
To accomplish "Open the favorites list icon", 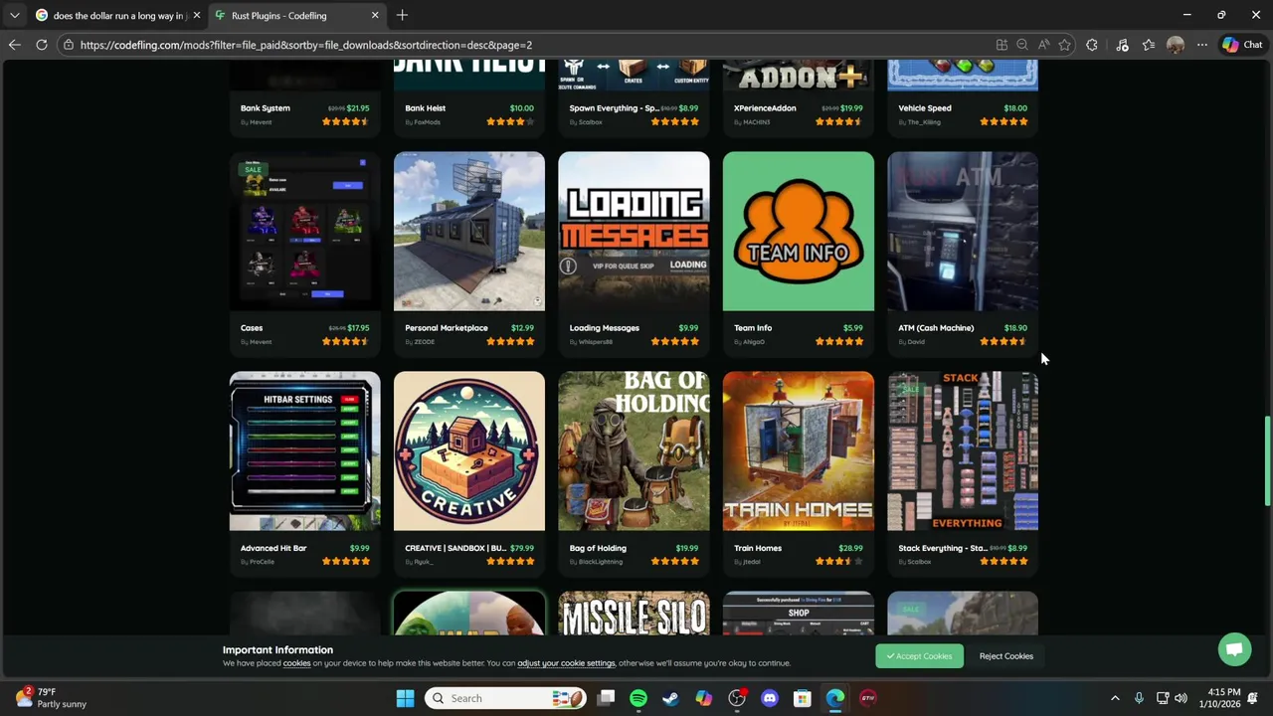I will click(1149, 45).
